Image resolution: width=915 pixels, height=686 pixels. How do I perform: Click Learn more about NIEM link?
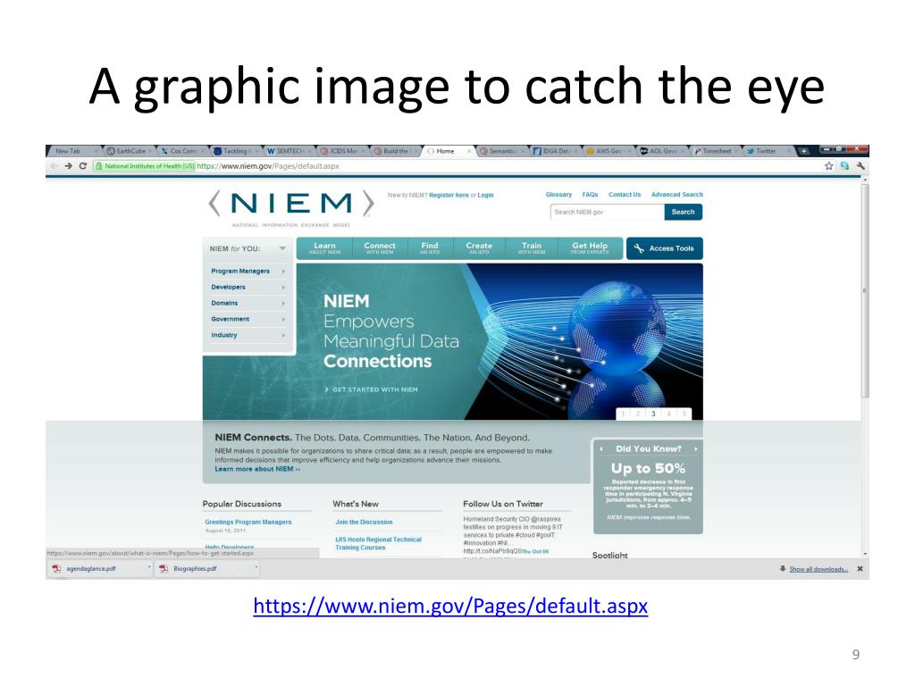click(x=257, y=470)
